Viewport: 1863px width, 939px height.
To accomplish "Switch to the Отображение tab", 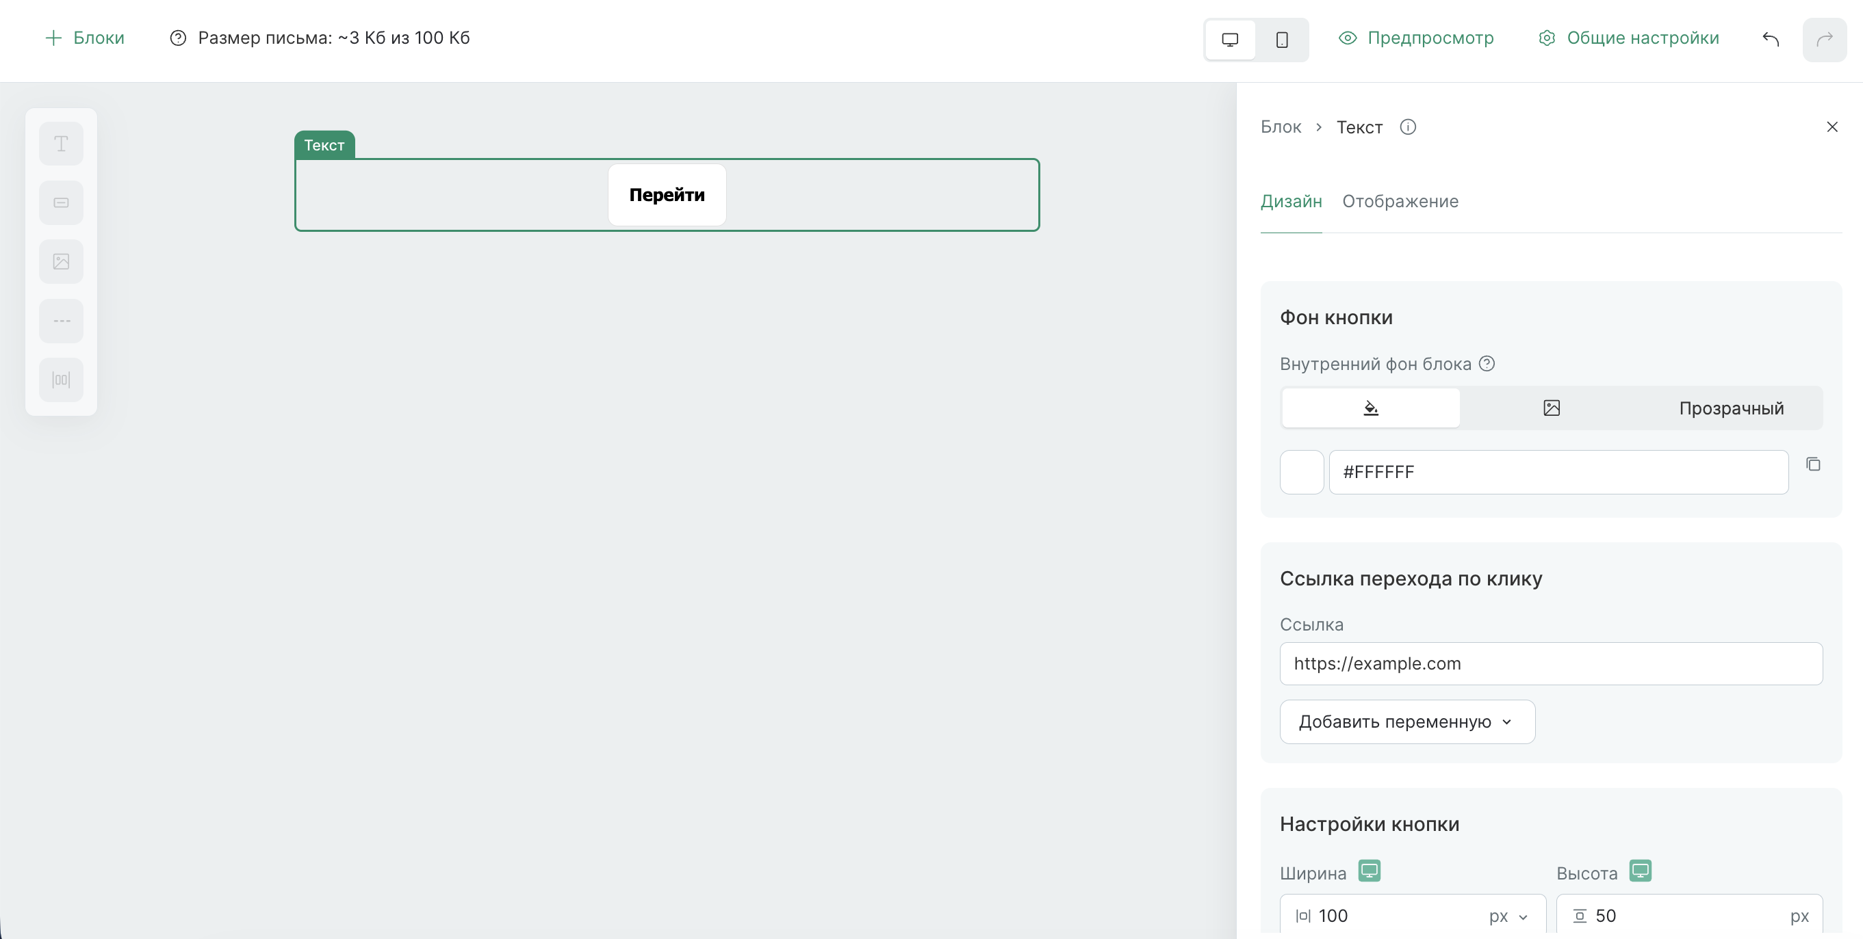I will click(1400, 202).
